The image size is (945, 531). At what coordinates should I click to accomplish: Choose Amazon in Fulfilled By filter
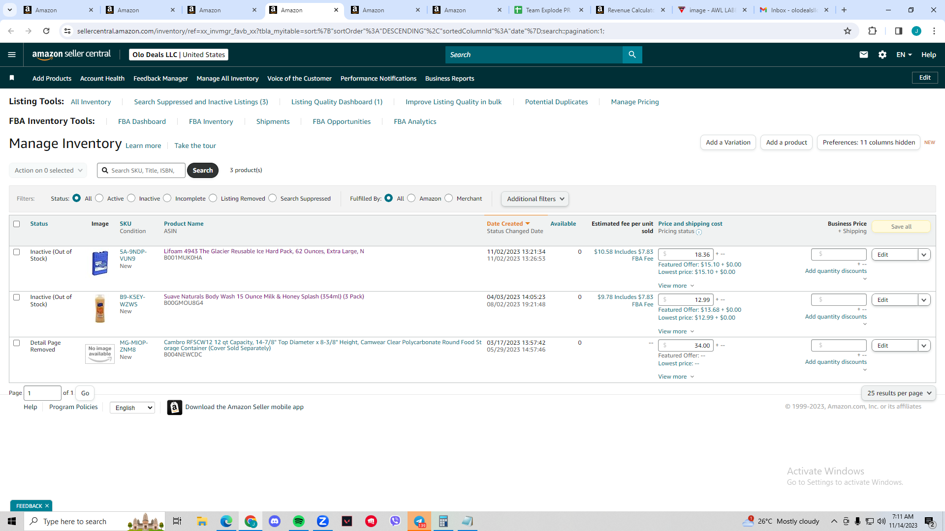411,198
